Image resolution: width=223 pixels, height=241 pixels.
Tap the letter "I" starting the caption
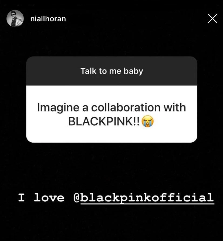[21, 198]
